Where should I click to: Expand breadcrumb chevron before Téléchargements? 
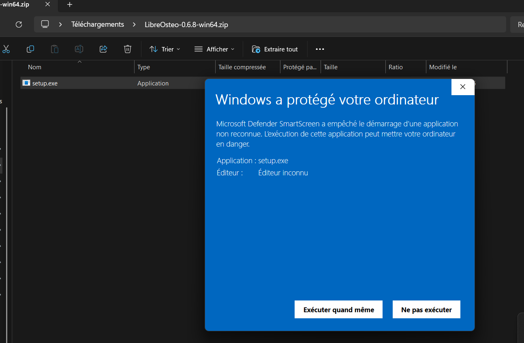(60, 24)
